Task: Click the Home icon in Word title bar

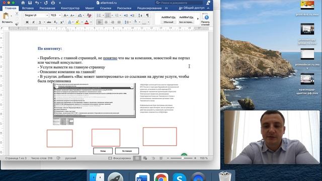Action: [x=23, y=3]
